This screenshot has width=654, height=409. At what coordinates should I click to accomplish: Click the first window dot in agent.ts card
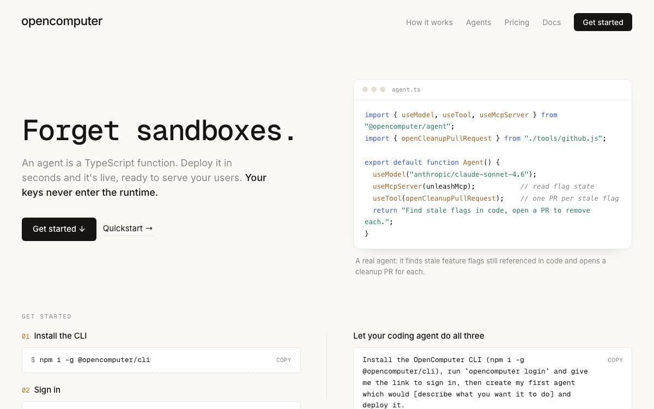click(365, 89)
